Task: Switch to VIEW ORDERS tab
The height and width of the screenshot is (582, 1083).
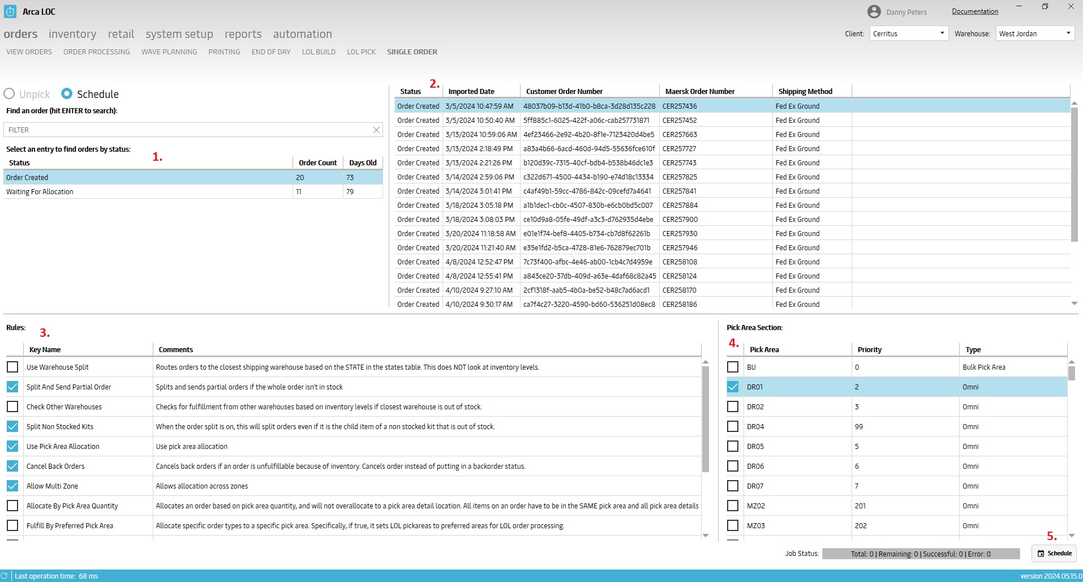Action: tap(29, 52)
